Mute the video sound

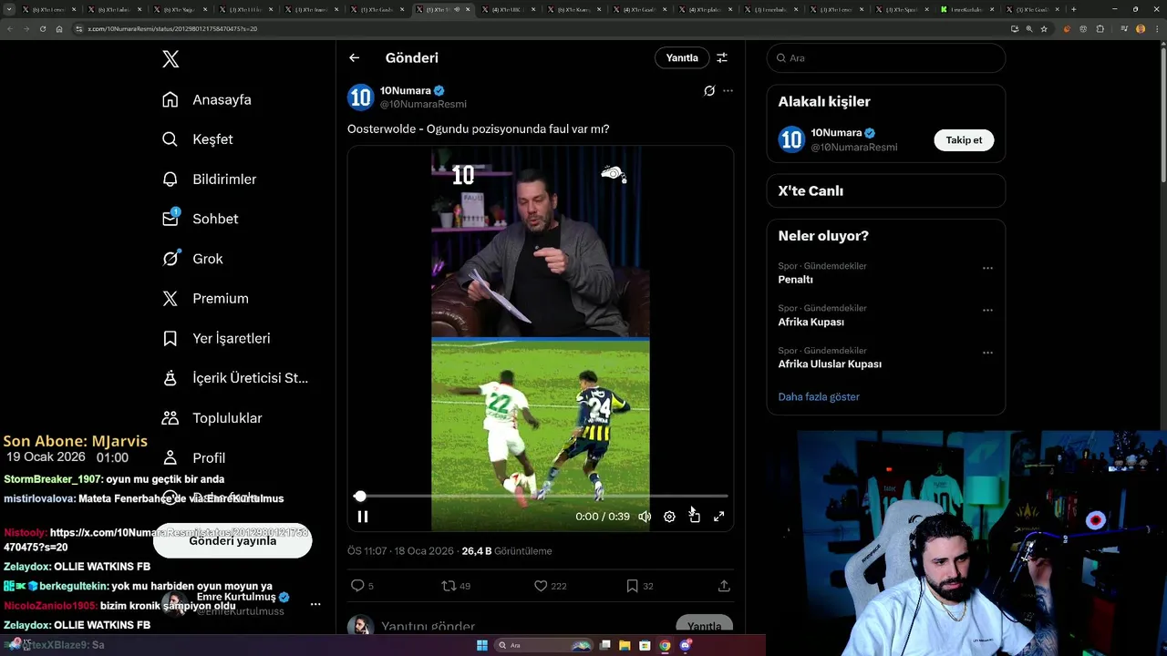click(x=645, y=517)
